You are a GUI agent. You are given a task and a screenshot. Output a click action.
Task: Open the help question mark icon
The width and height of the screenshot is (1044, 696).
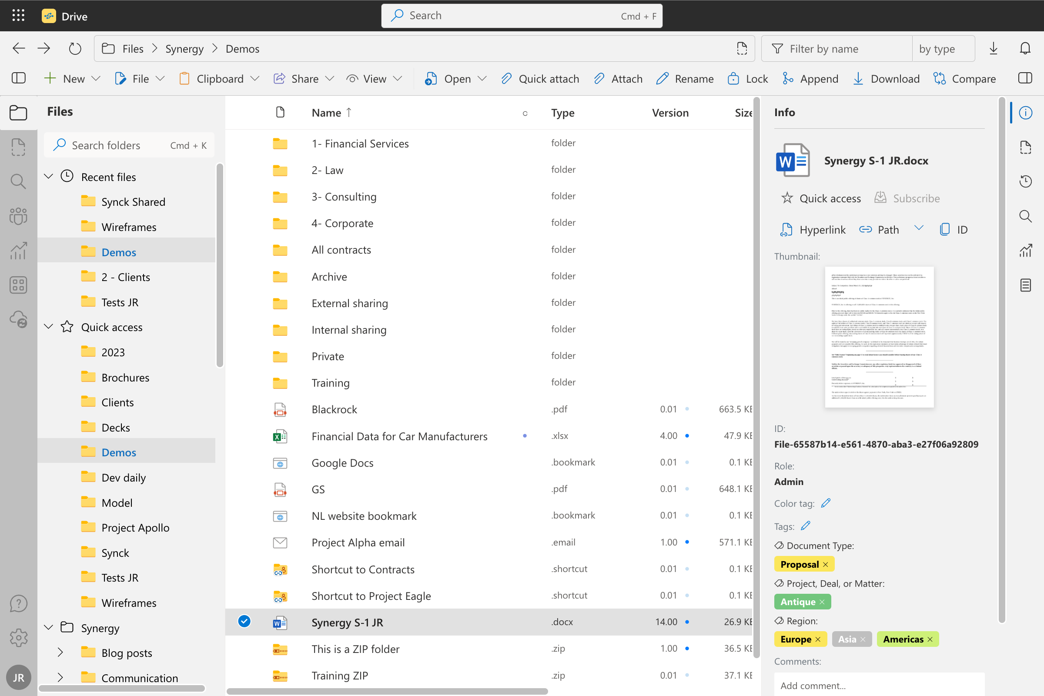pyautogui.click(x=18, y=604)
